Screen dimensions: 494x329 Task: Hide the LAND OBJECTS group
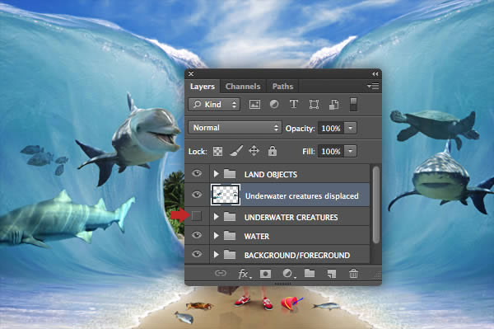pos(197,173)
